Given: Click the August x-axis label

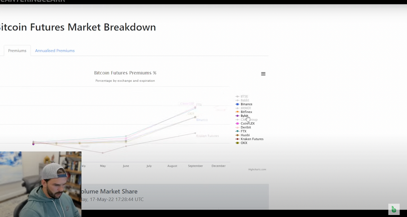Looking at the screenshot, I should tap(172, 166).
